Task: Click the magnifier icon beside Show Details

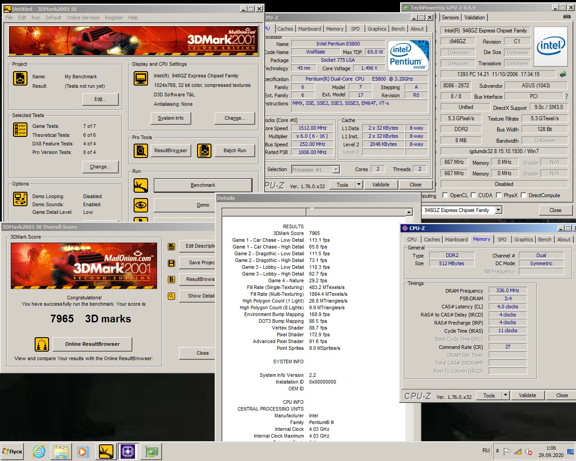Action: [171, 296]
